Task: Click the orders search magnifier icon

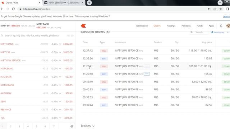Action: (192, 32)
